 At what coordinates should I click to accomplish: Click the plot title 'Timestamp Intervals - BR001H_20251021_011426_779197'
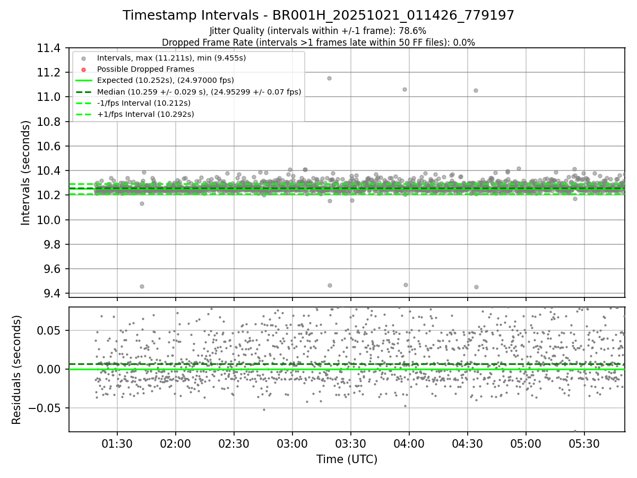tap(318, 15)
